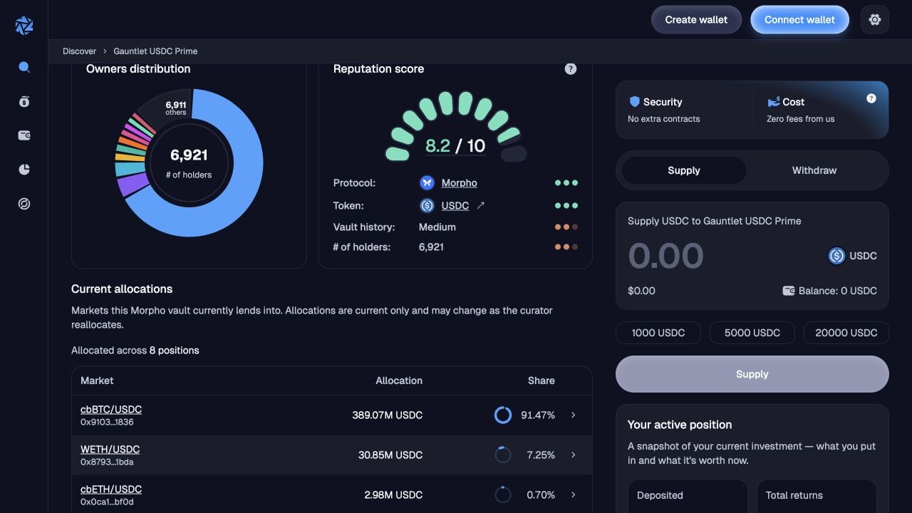Image resolution: width=912 pixels, height=513 pixels.
Task: Click the share ring icon for cbETH/USDC
Action: pyautogui.click(x=503, y=494)
